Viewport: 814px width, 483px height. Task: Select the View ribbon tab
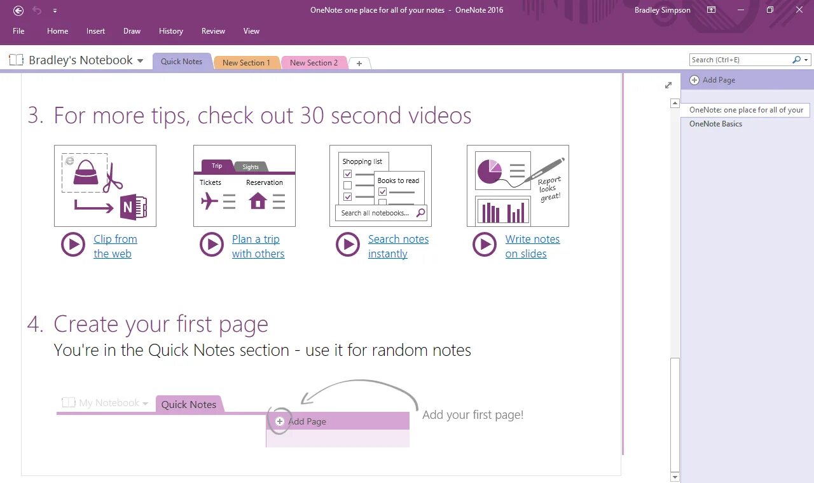click(251, 31)
